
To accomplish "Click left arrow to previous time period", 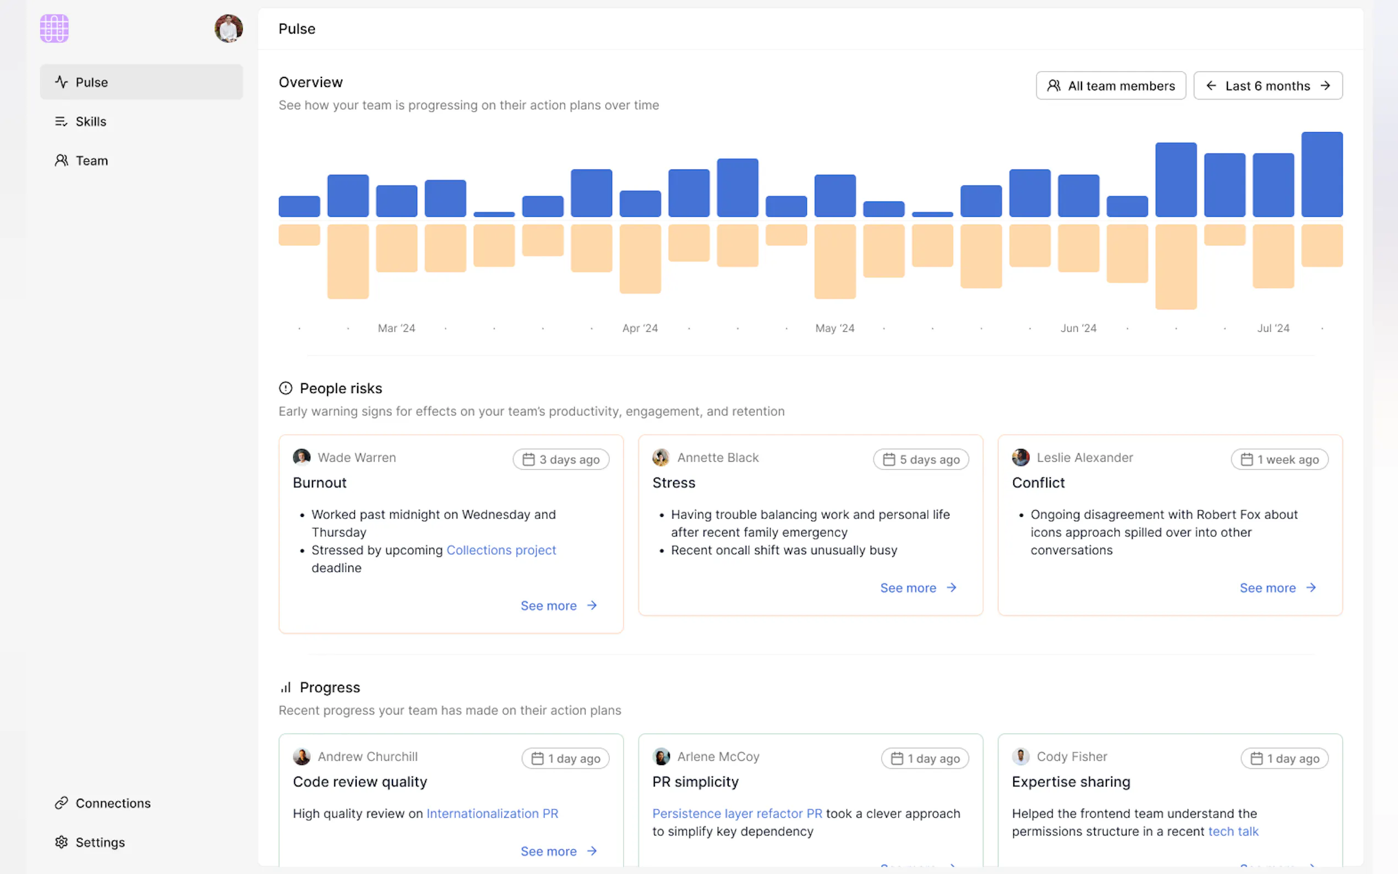I will (1211, 85).
